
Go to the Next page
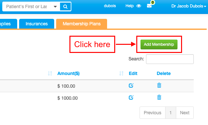pos(185,113)
